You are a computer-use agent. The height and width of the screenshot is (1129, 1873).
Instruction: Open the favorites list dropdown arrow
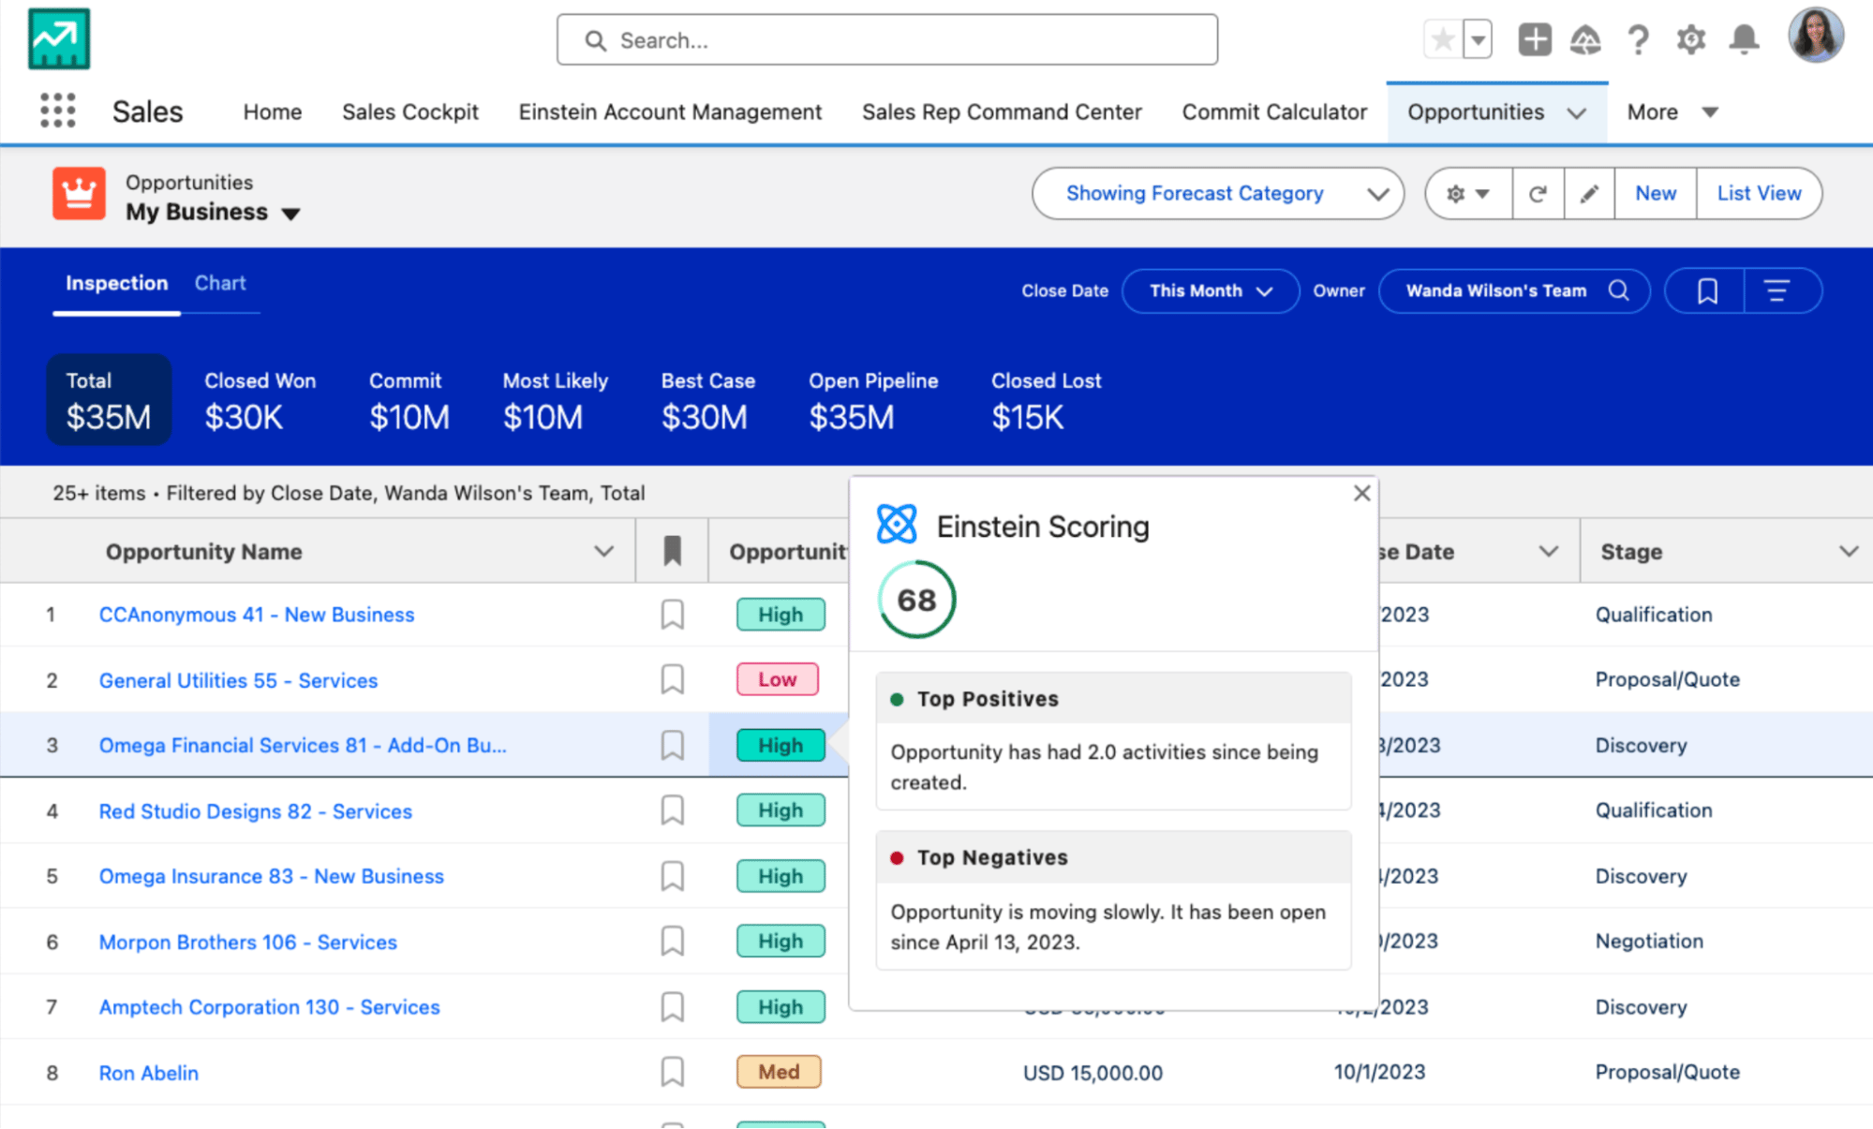click(x=1478, y=39)
